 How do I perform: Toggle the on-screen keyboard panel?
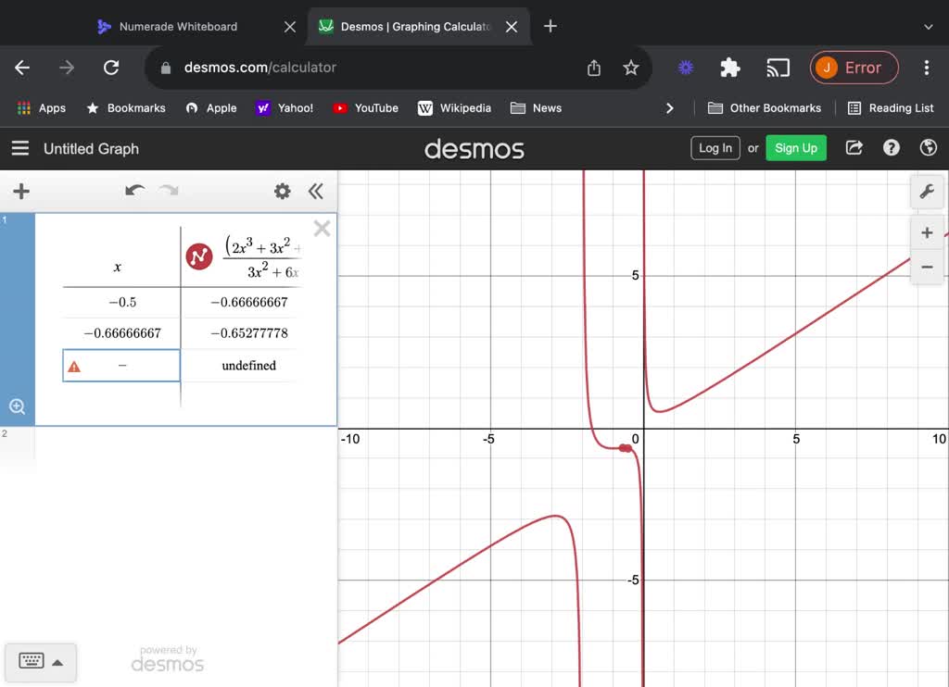coord(41,662)
